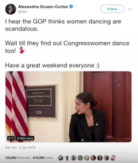Click the 229 office nameplate in video
138x163 pixels.
(x=41, y=102)
